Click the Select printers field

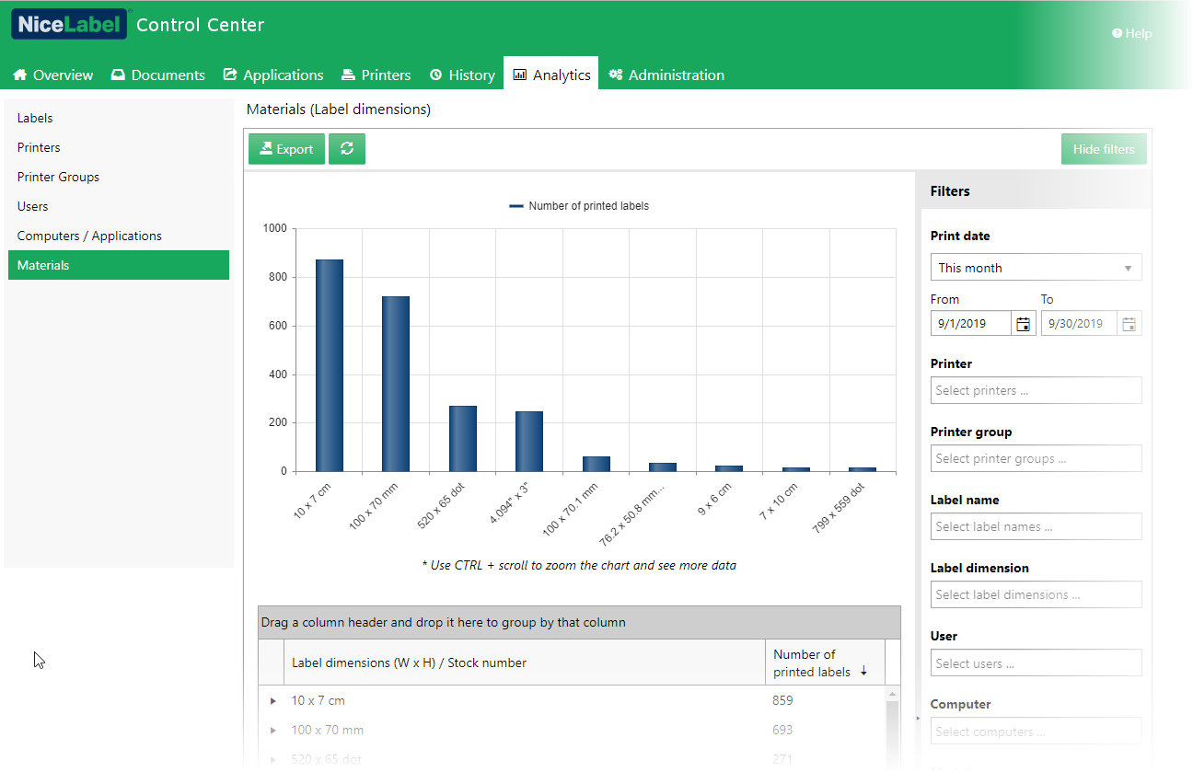(x=1036, y=390)
